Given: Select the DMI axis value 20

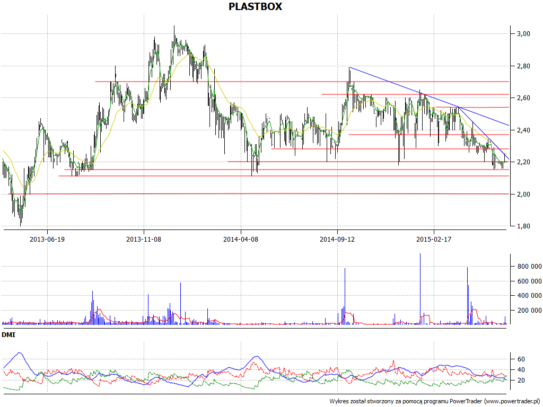Looking at the screenshot, I should click(521, 381).
